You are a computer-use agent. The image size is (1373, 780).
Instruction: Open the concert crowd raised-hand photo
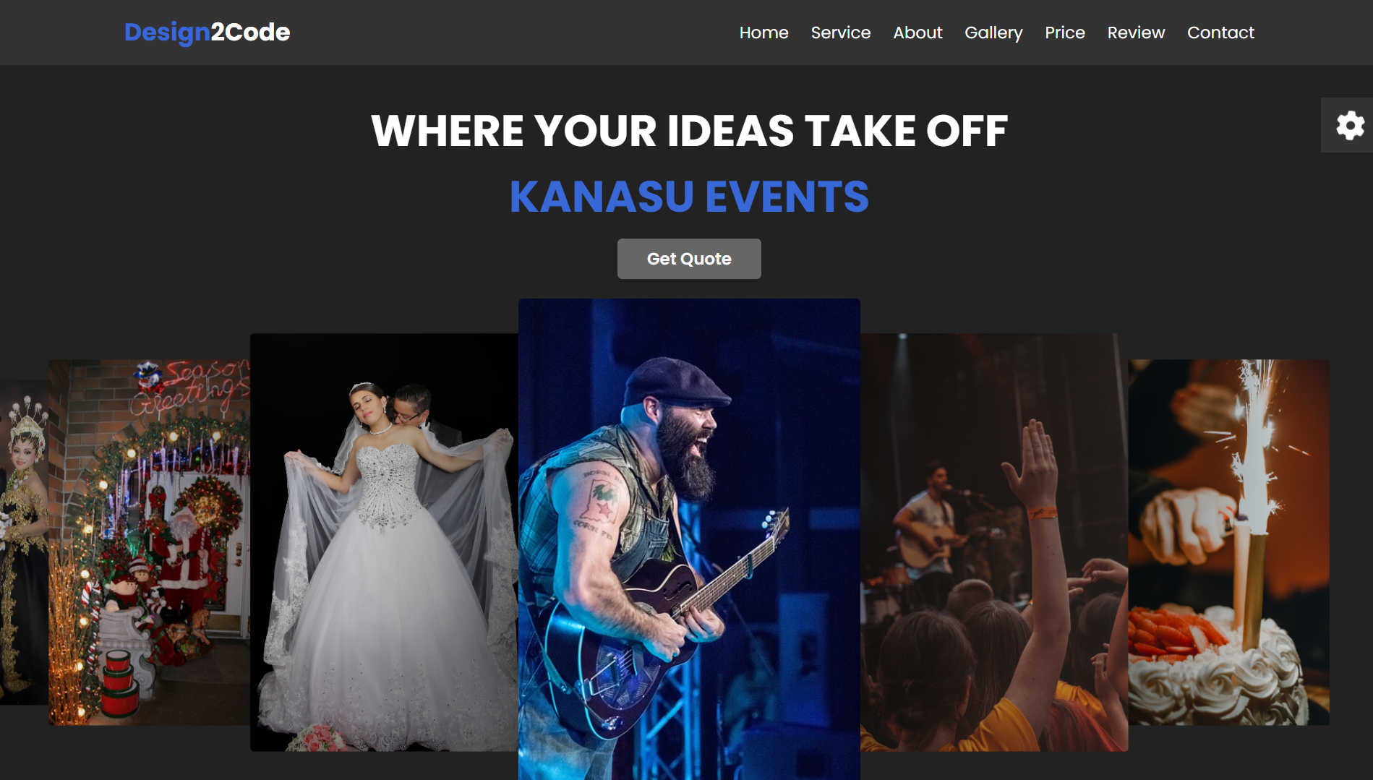click(994, 542)
